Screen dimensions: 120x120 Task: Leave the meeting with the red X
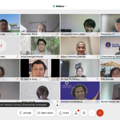pos(100,113)
